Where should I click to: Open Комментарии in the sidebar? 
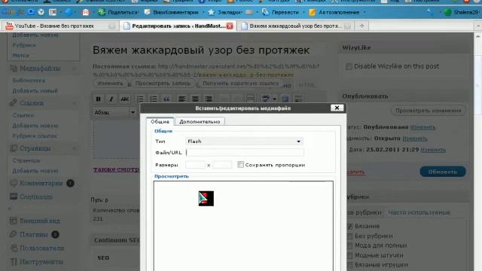41,184
